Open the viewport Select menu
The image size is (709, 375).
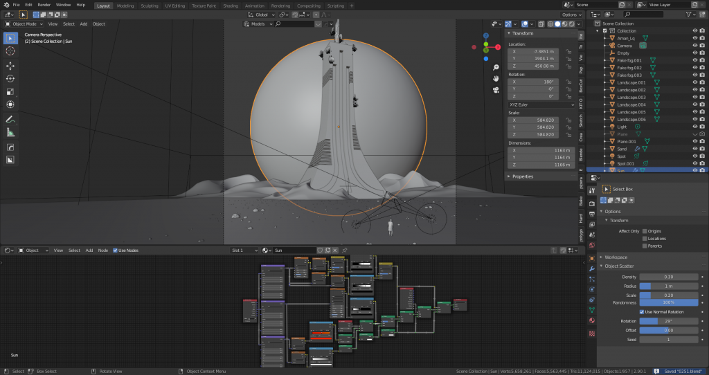pyautogui.click(x=69, y=24)
